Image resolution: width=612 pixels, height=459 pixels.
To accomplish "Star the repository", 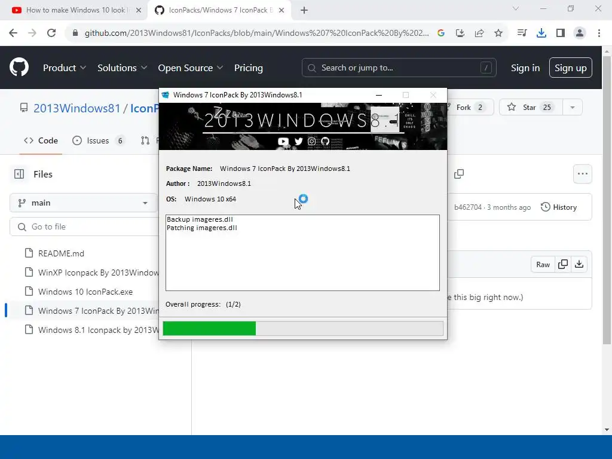I will [531, 108].
